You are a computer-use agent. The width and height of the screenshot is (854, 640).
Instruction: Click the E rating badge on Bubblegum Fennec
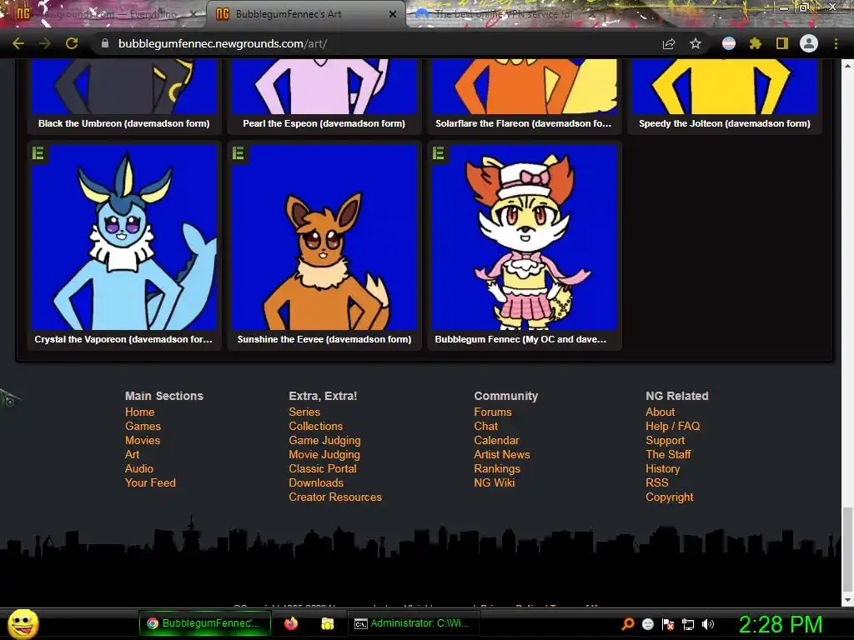pos(439,153)
